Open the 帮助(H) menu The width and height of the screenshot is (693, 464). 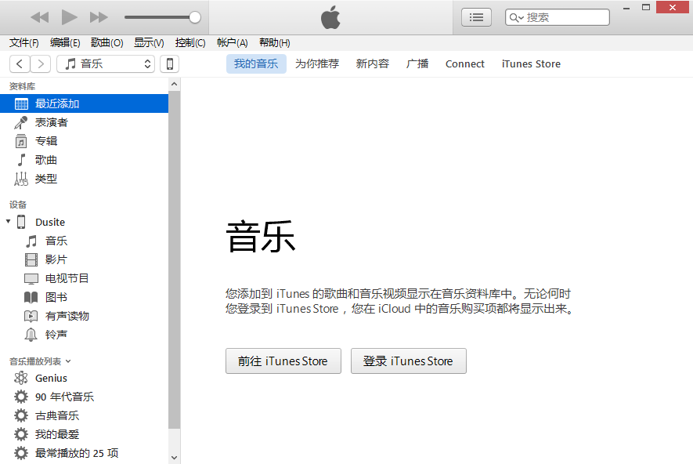(275, 43)
